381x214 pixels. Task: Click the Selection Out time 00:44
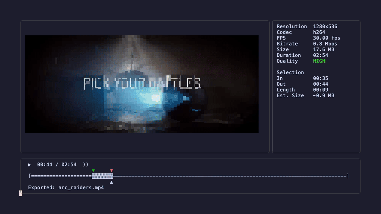pyautogui.click(x=320, y=84)
